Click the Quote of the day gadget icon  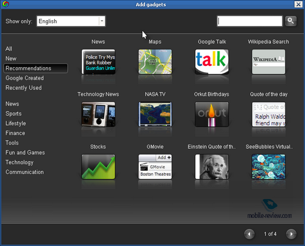[x=268, y=114]
